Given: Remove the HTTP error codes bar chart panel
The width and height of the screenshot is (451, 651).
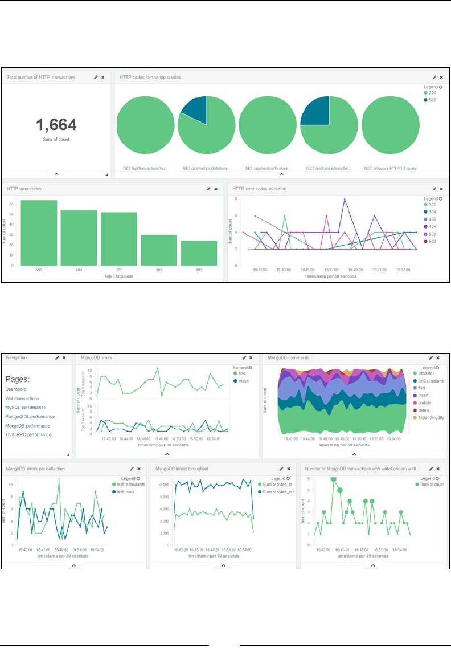Looking at the screenshot, I should pos(216,189).
